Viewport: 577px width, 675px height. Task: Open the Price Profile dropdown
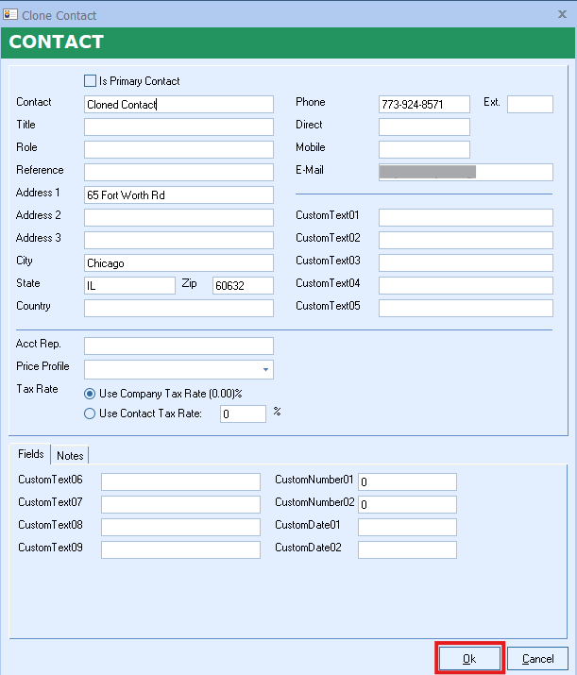[x=265, y=369]
